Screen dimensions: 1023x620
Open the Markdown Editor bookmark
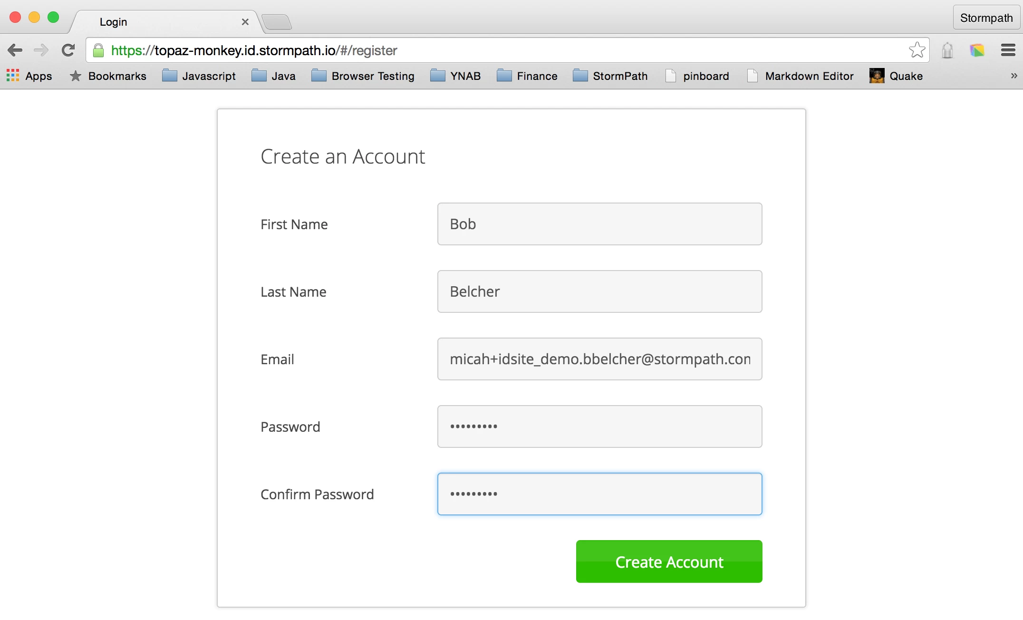pyautogui.click(x=801, y=76)
